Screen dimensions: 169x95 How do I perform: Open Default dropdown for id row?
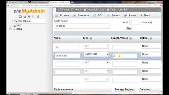[x=151, y=46]
